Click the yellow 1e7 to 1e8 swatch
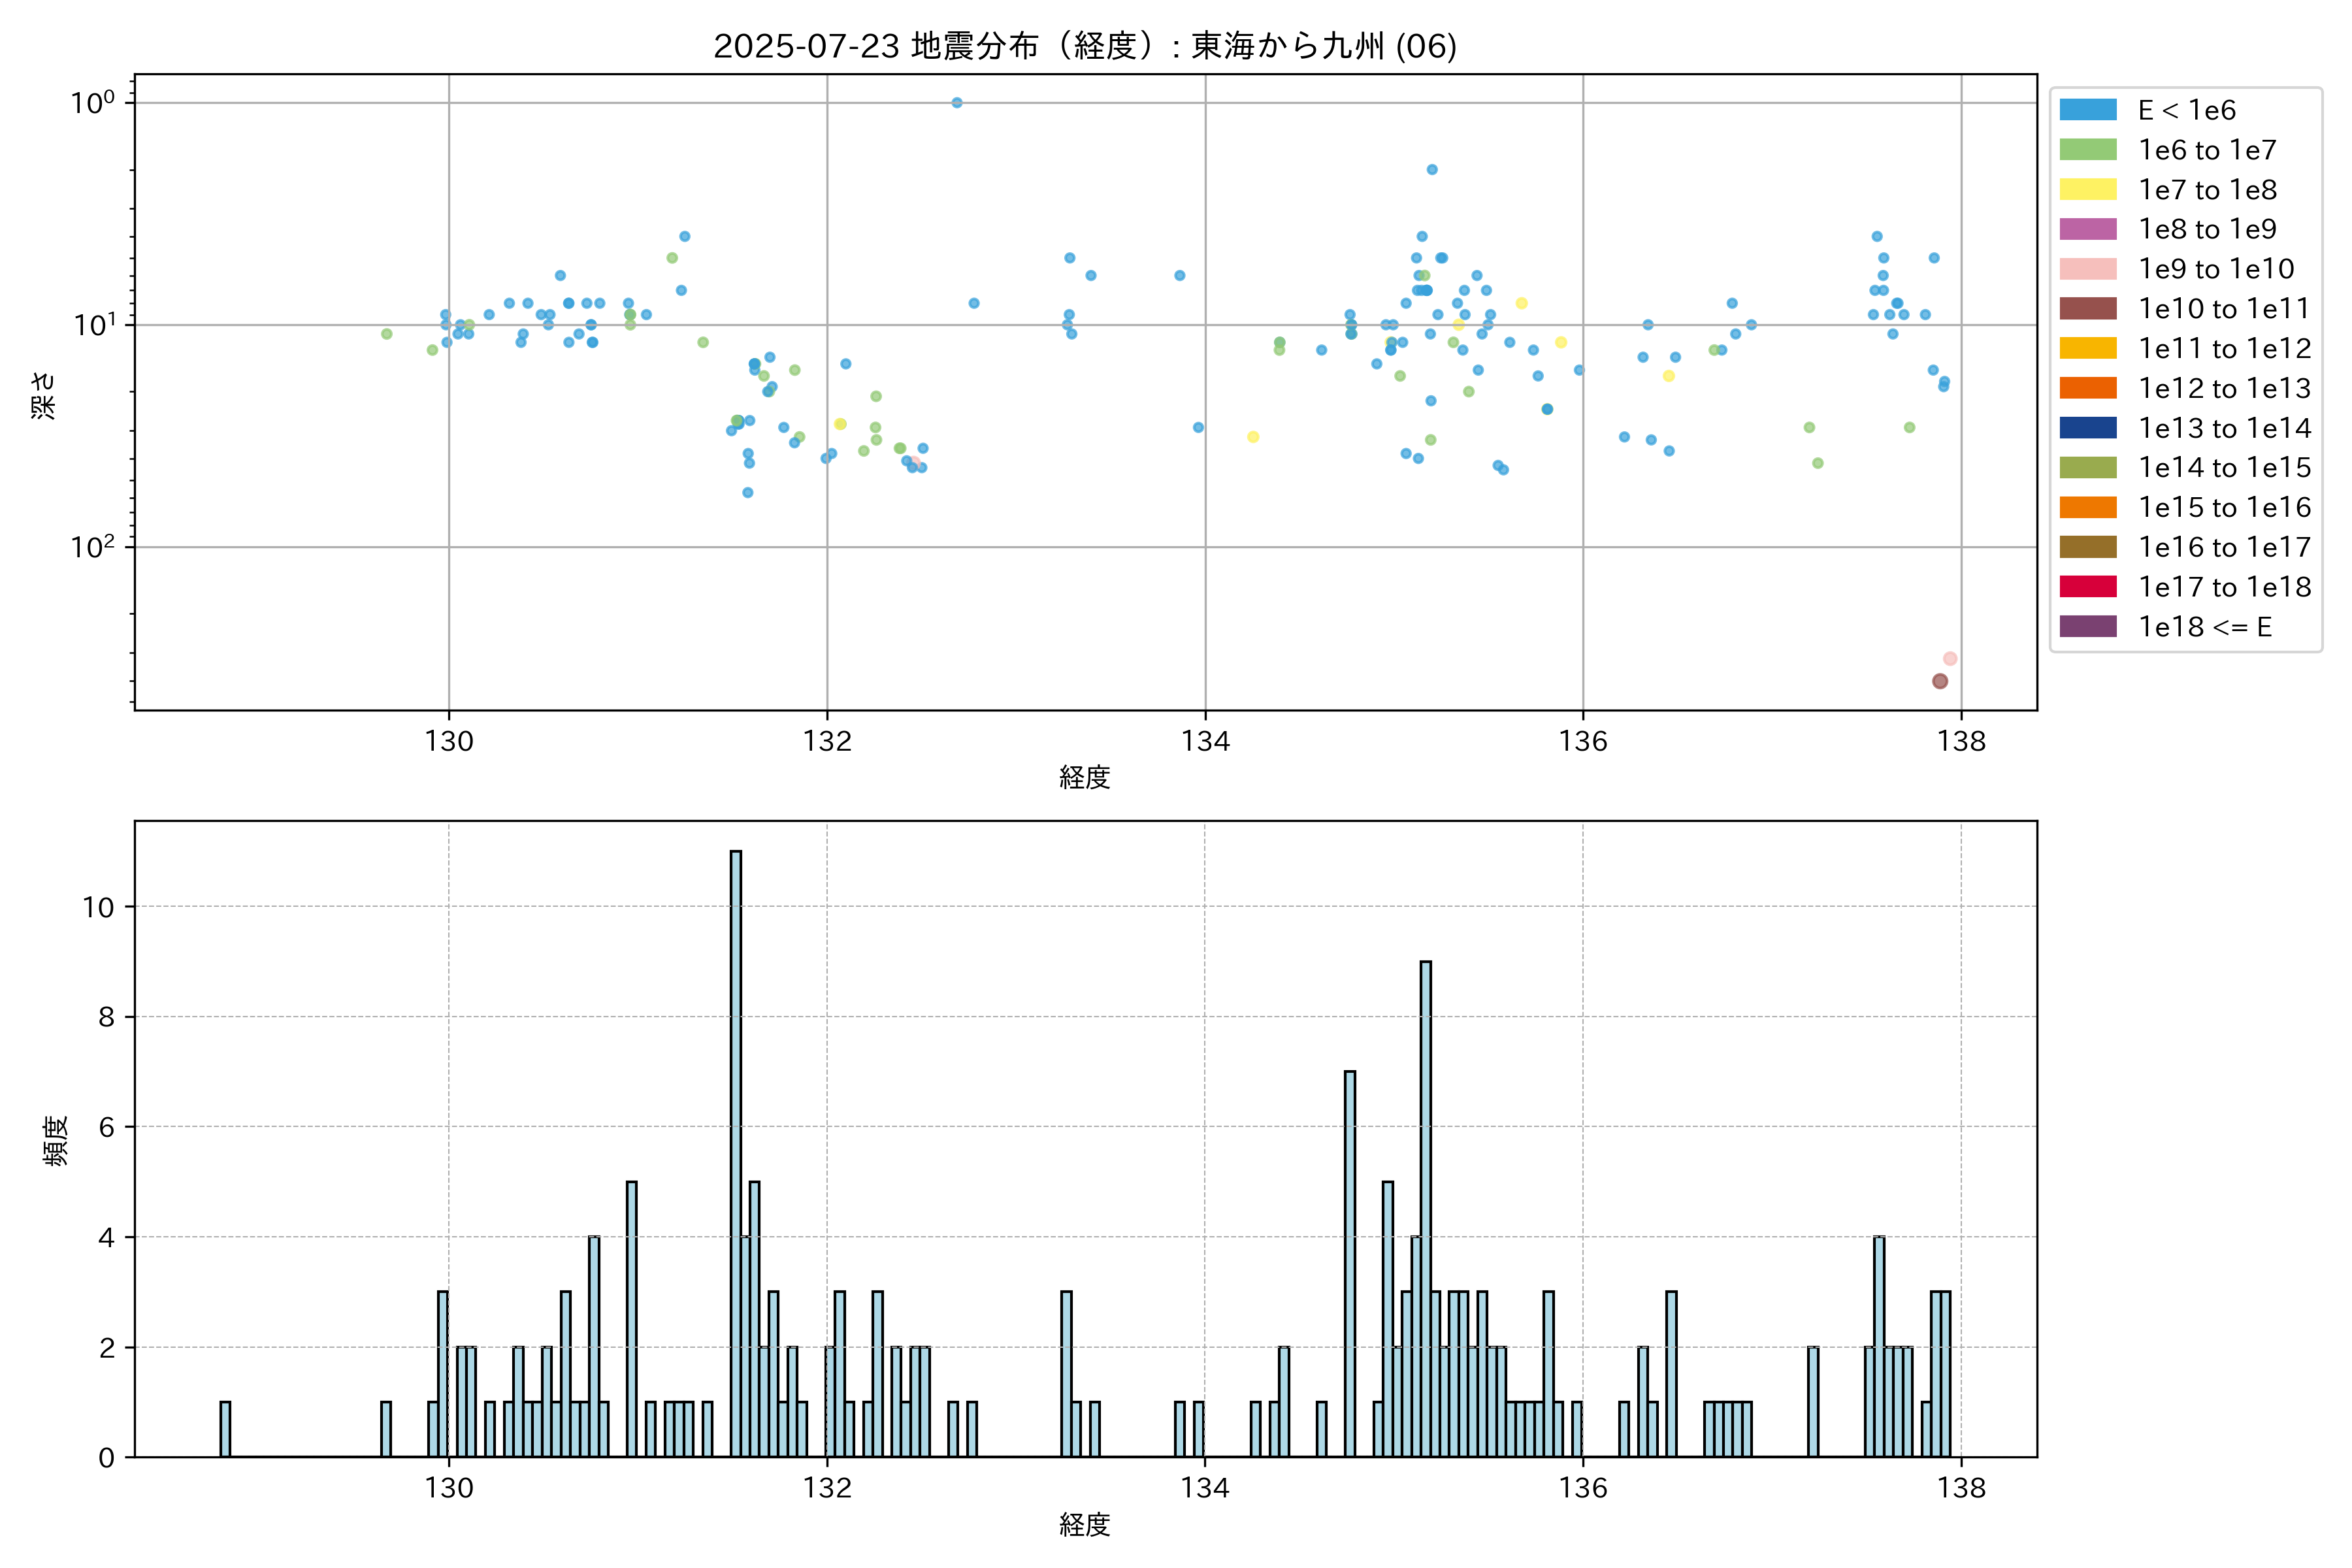The image size is (2352, 1568). pos(2087,189)
